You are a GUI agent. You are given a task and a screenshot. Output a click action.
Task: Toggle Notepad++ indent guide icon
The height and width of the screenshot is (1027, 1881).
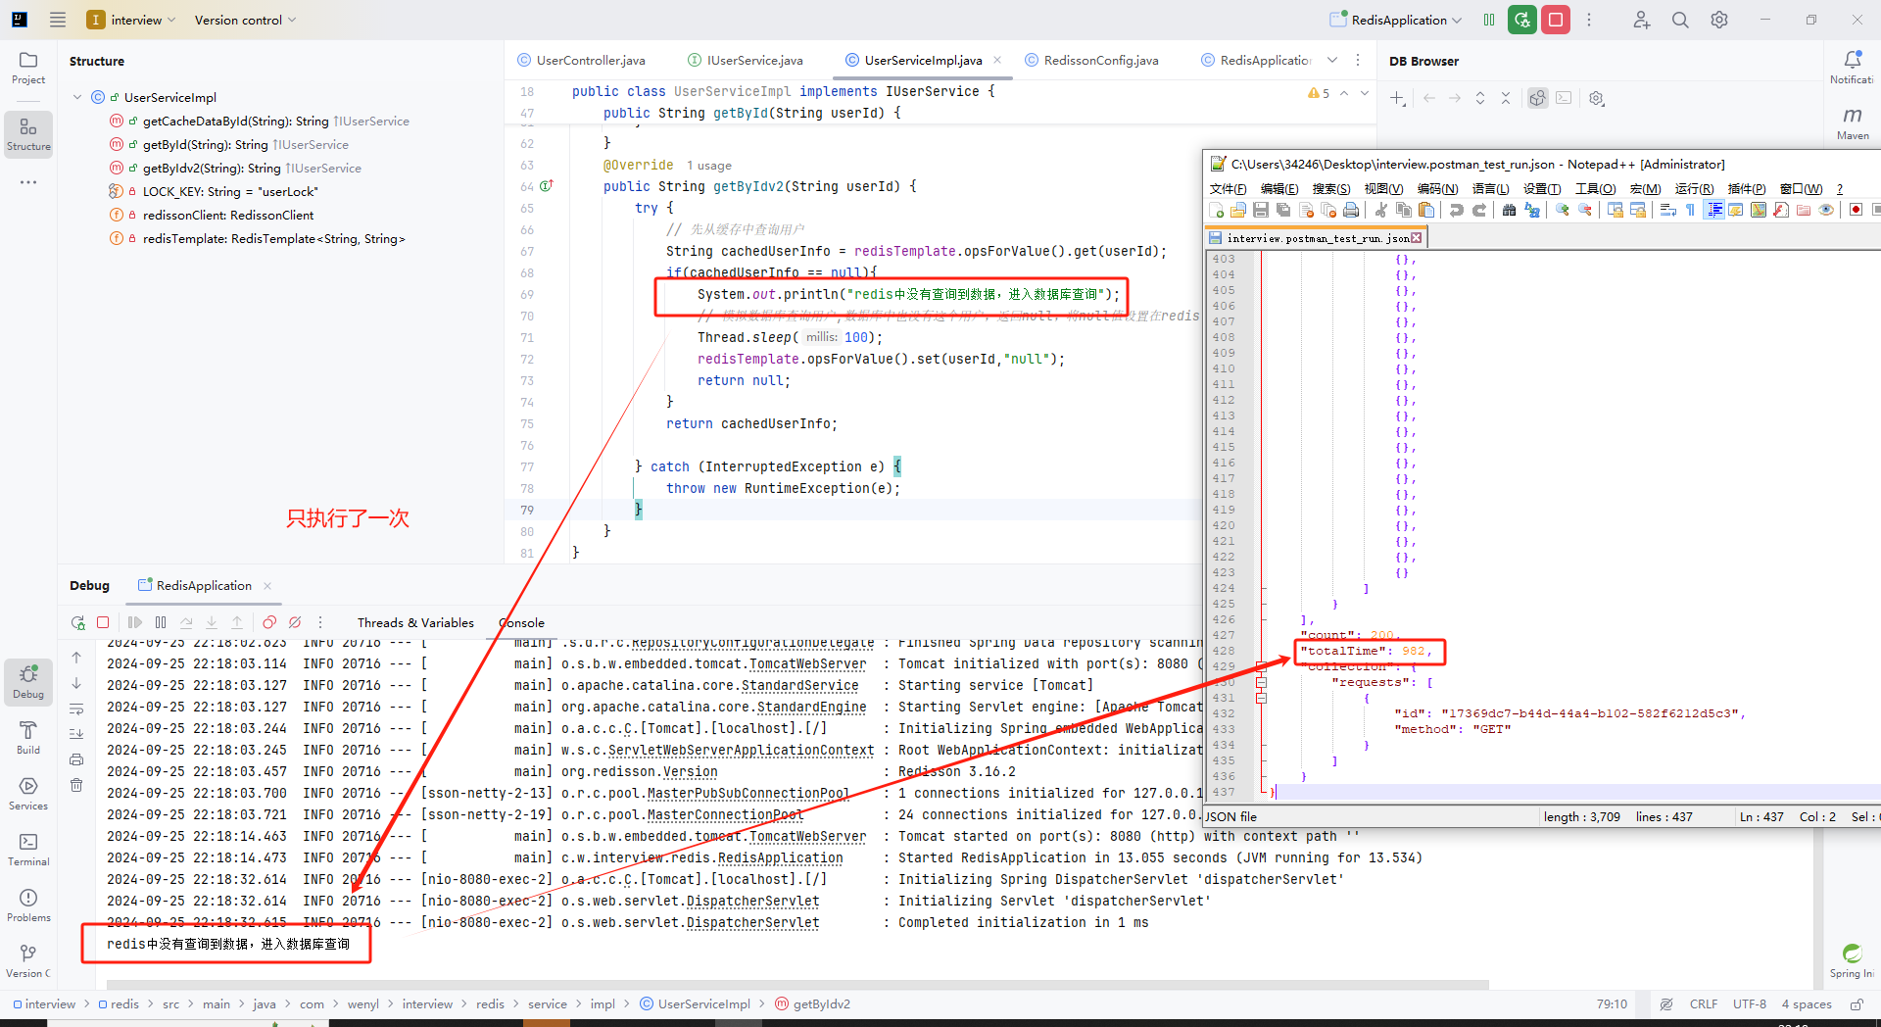[x=1714, y=210]
